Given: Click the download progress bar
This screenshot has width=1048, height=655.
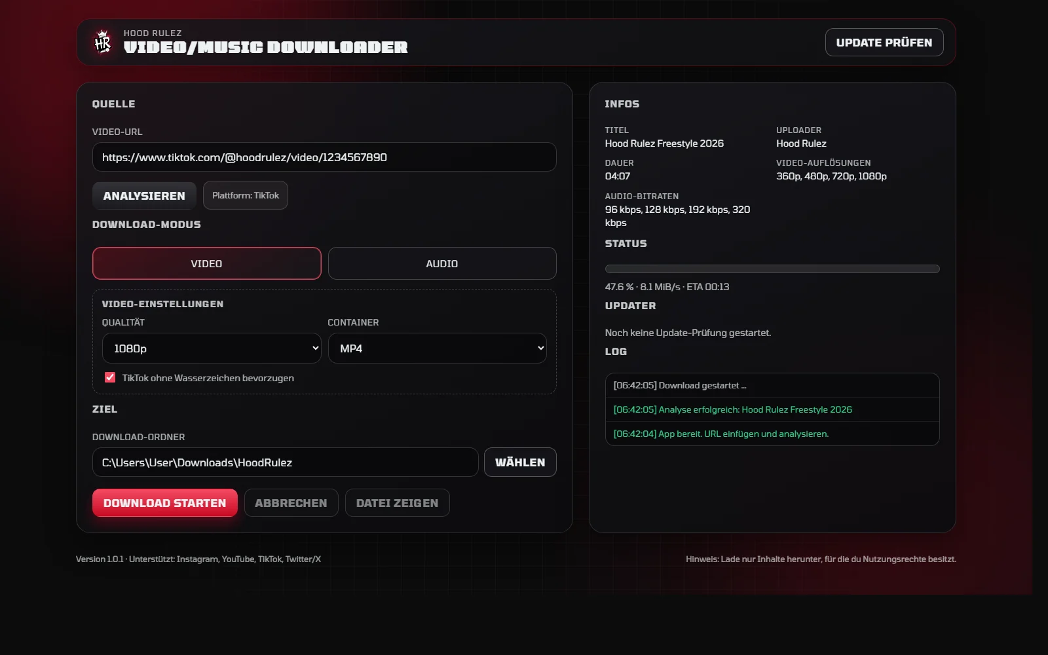Looking at the screenshot, I should (772, 269).
